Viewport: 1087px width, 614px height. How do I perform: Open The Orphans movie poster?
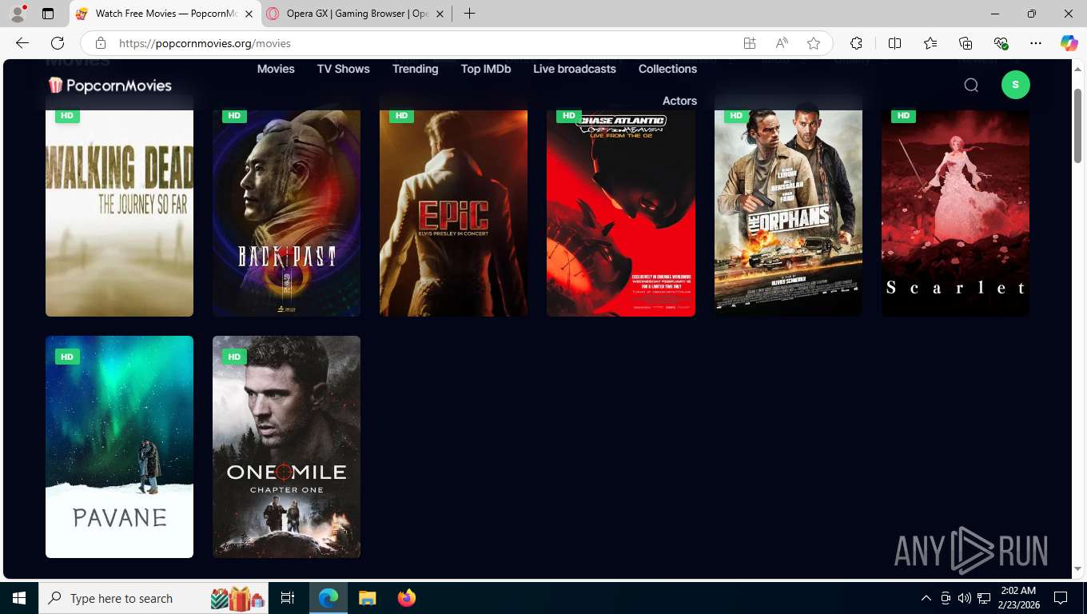click(x=788, y=205)
